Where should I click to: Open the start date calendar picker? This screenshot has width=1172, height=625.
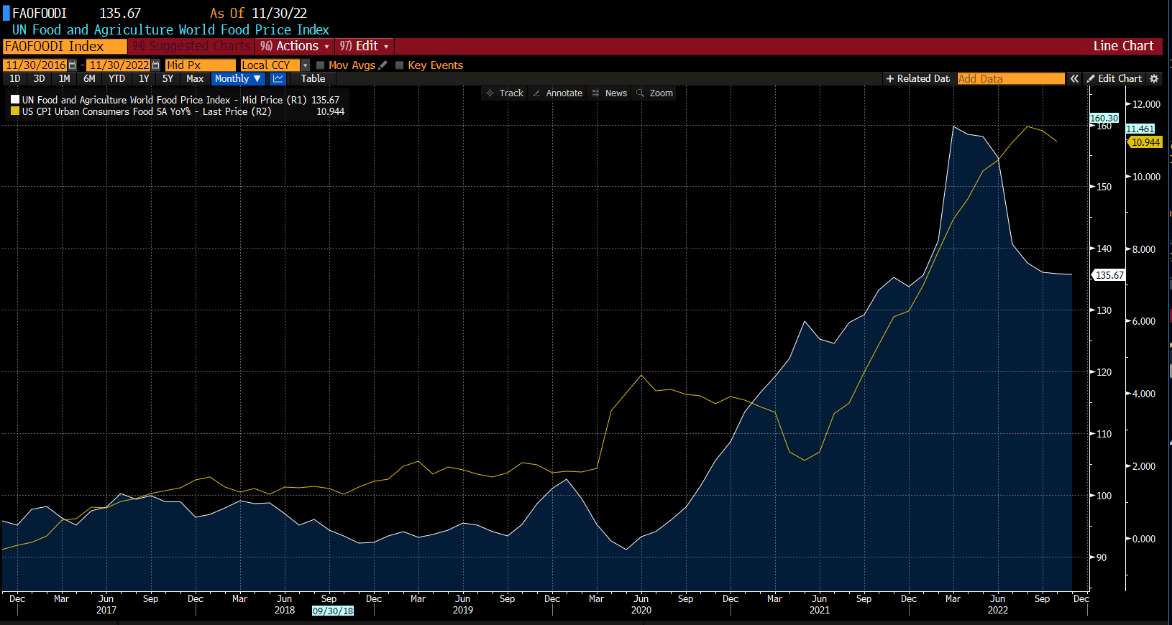point(72,65)
